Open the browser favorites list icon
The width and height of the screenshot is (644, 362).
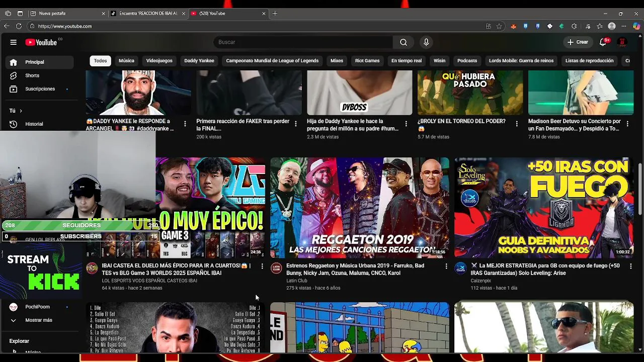pos(600,26)
